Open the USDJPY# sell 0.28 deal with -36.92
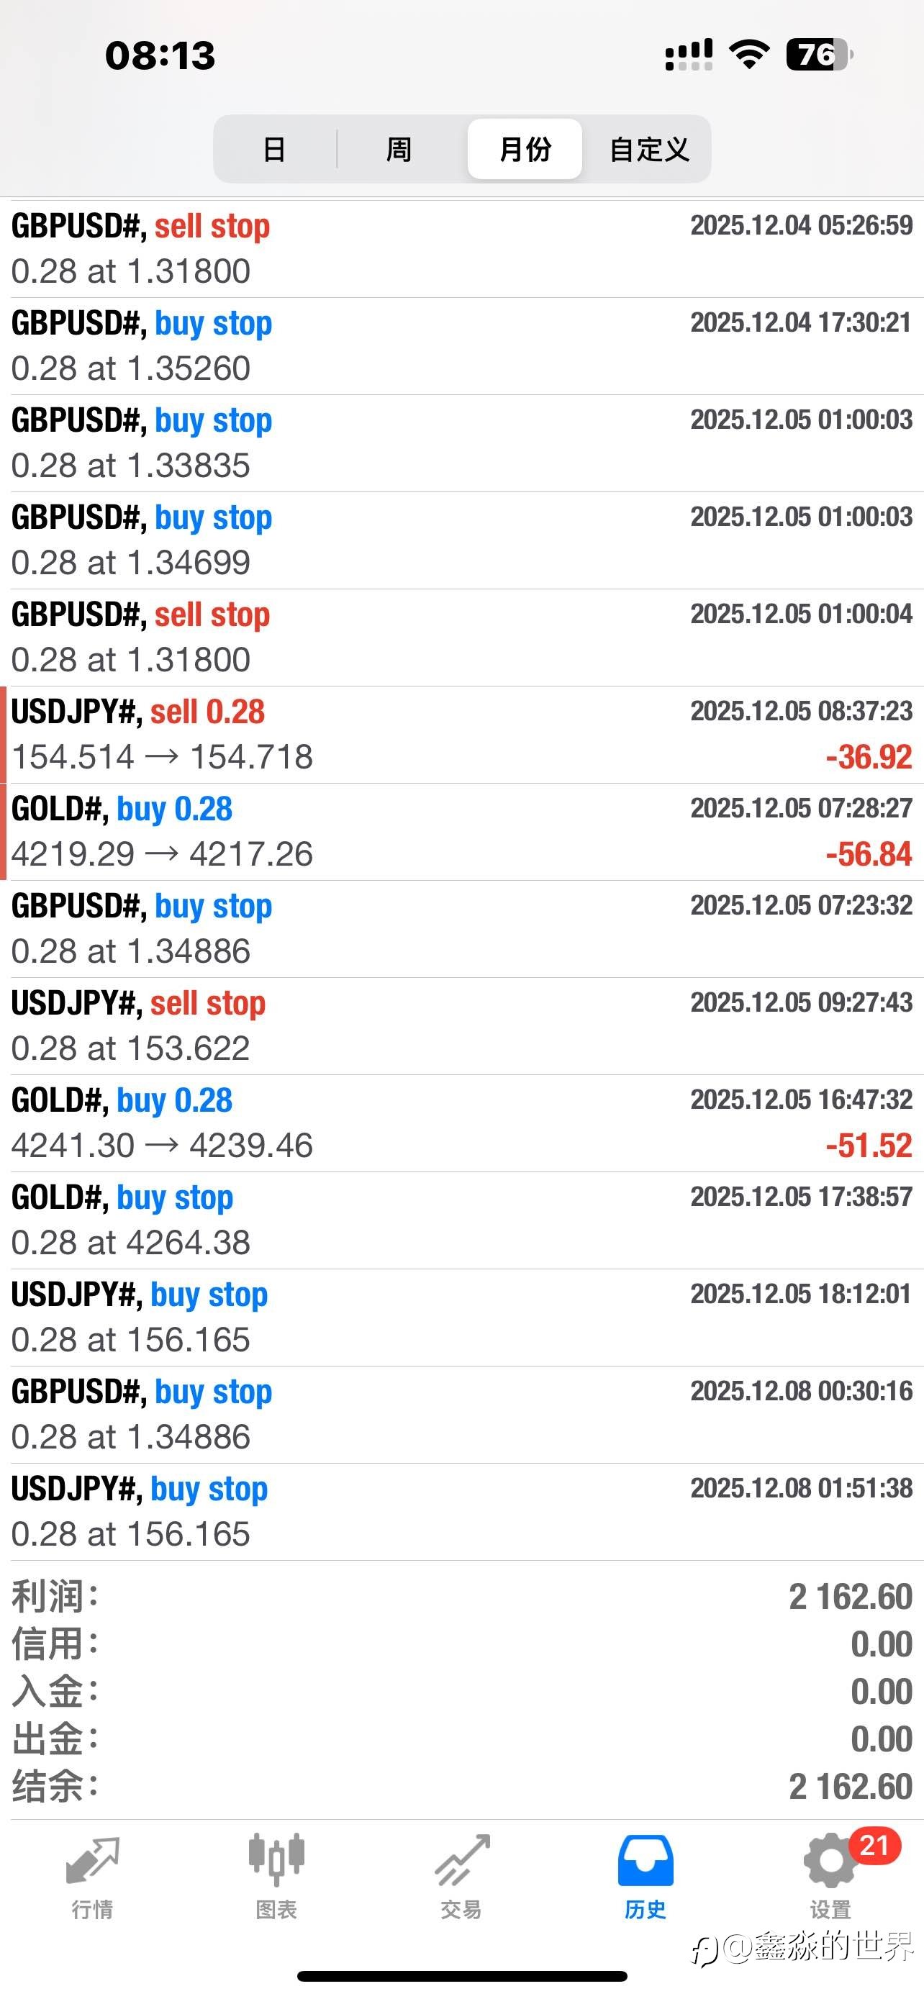Image resolution: width=924 pixels, height=1999 pixels. (x=461, y=734)
